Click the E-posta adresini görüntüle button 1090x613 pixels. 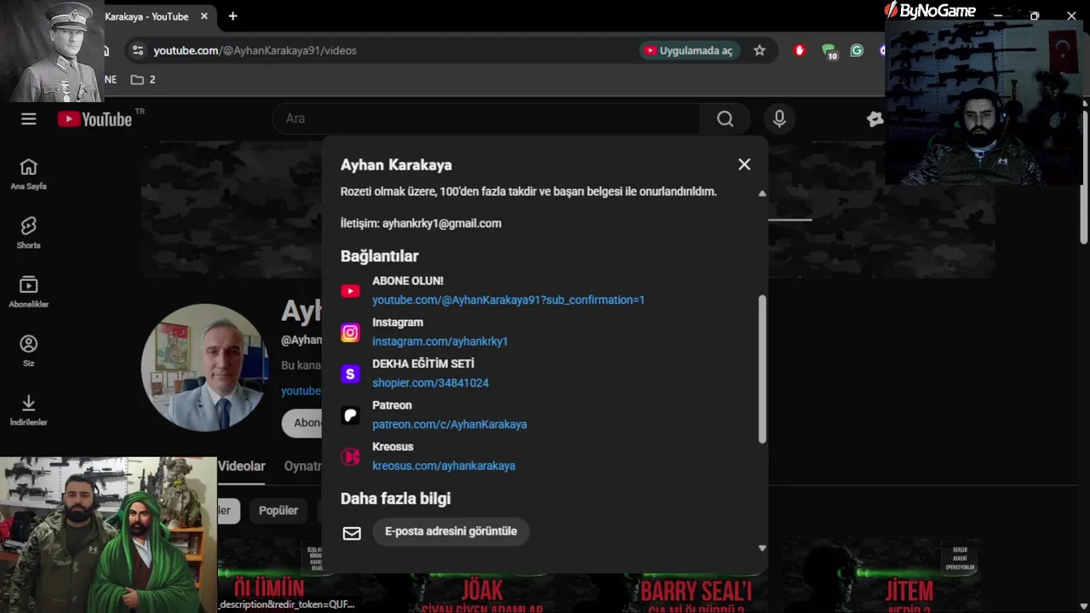(x=450, y=531)
